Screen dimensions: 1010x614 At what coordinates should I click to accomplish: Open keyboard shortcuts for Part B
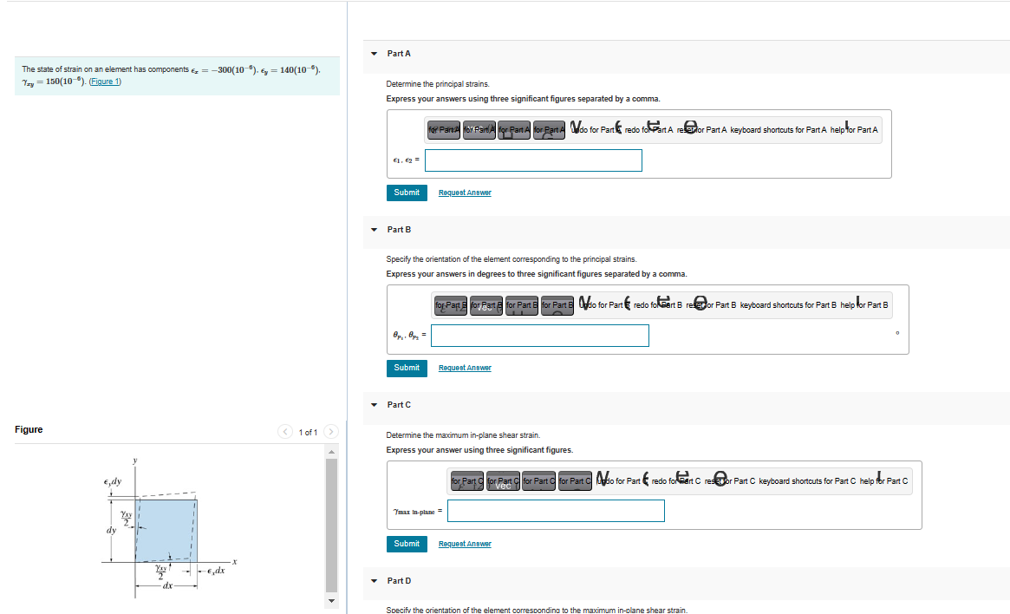click(788, 304)
